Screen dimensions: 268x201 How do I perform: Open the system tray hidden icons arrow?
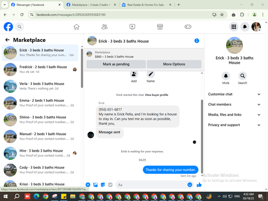pos(219,197)
